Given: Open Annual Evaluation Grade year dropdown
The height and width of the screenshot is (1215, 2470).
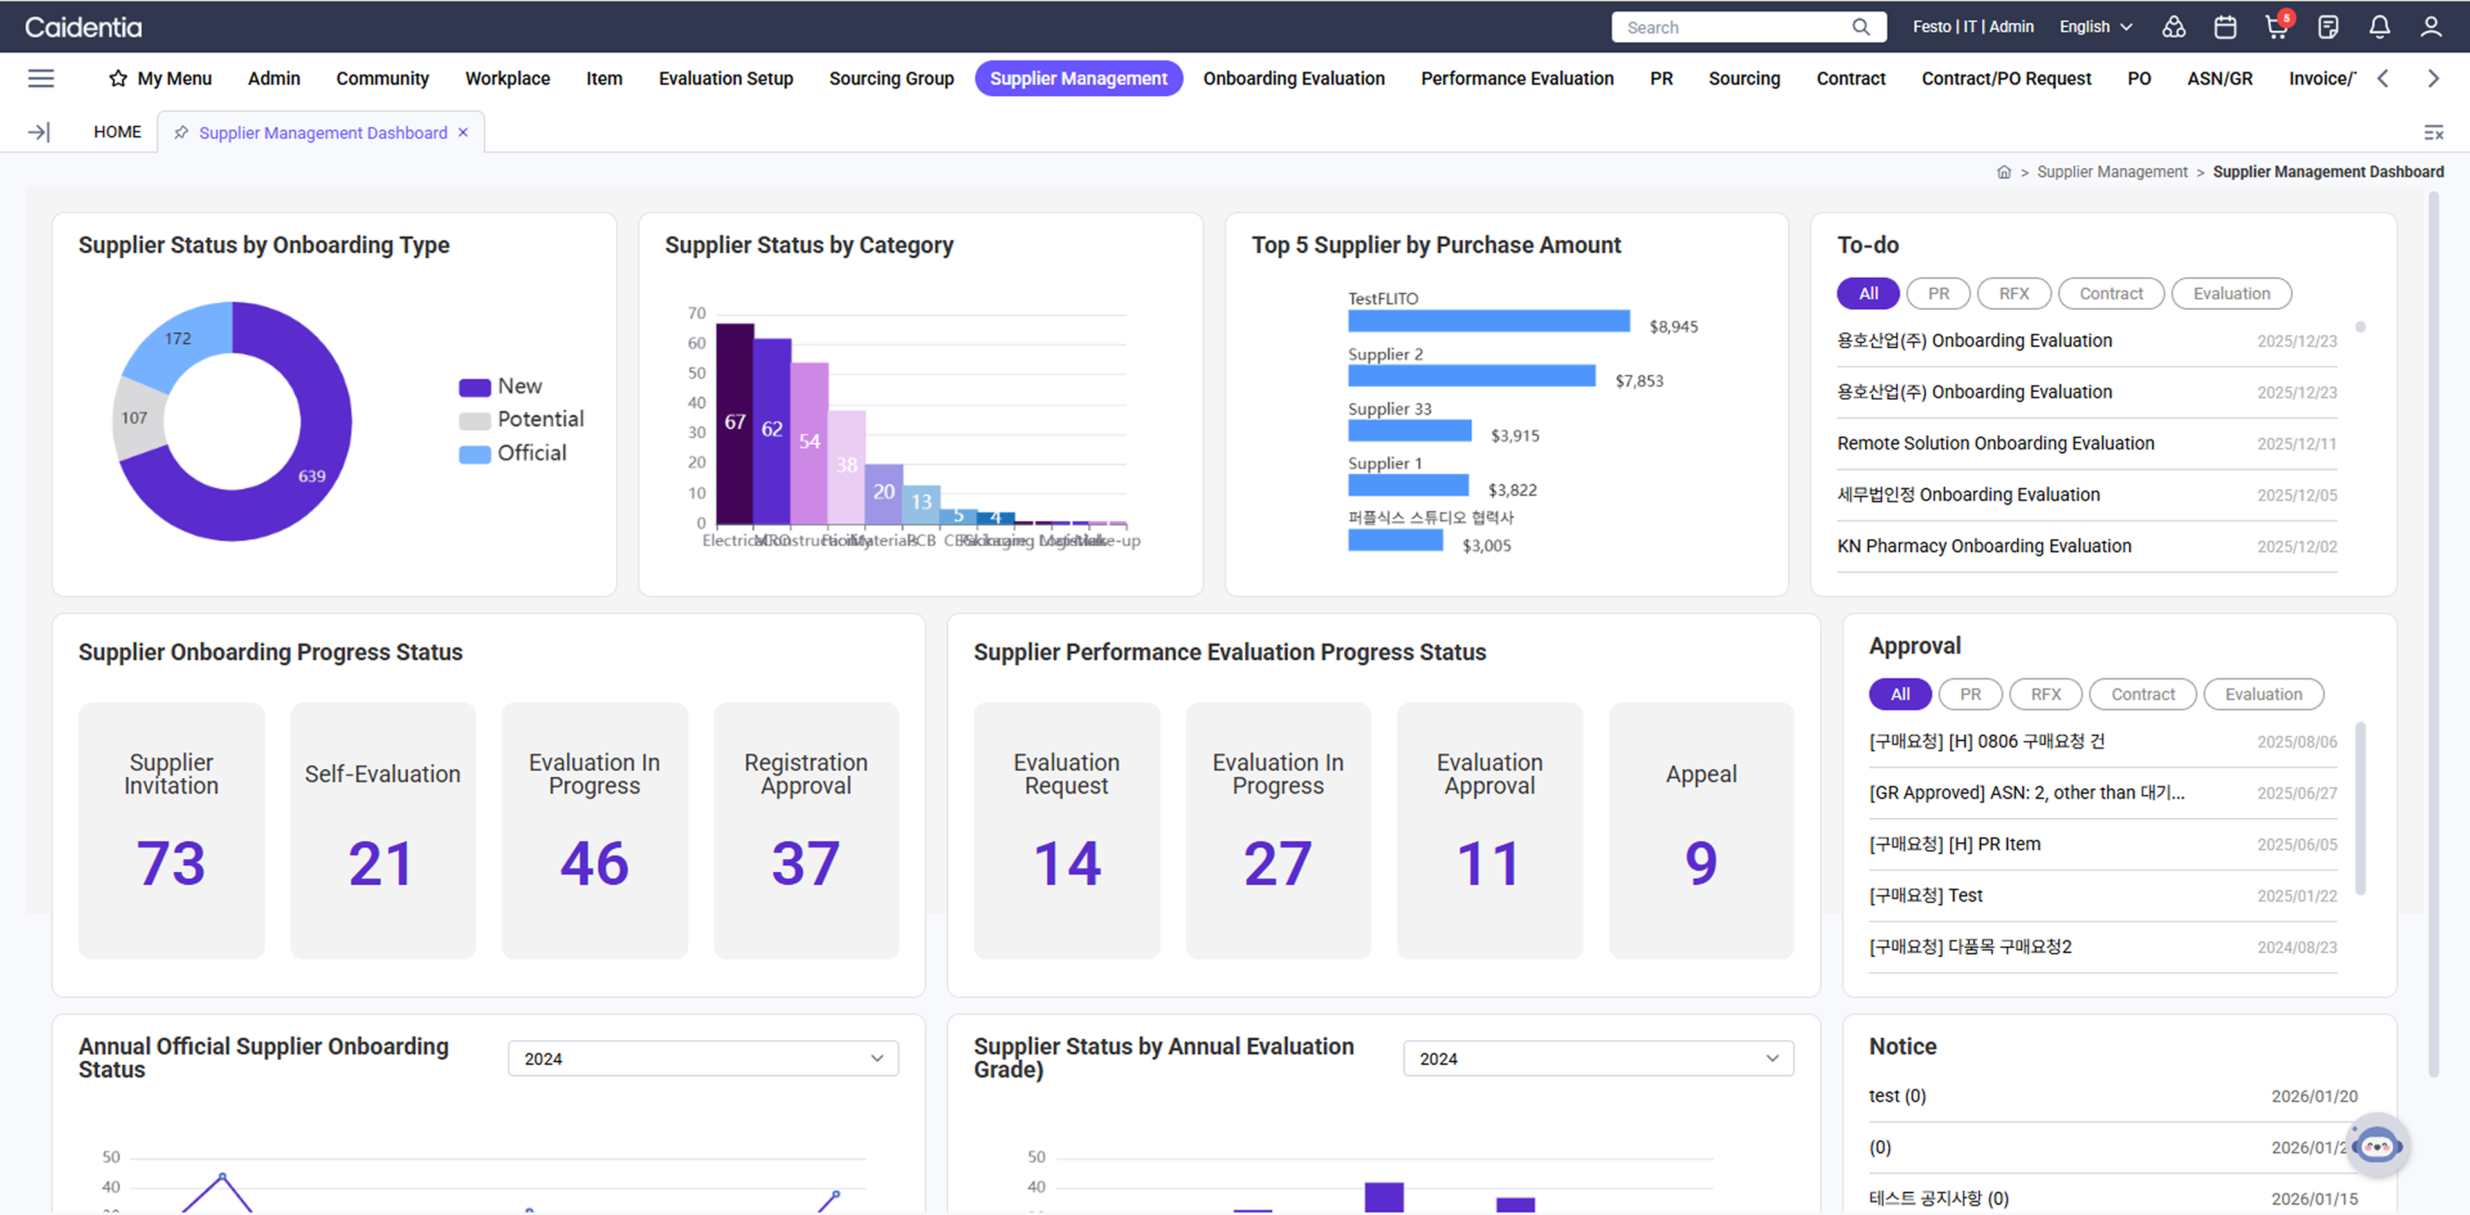Looking at the screenshot, I should click(x=1597, y=1058).
